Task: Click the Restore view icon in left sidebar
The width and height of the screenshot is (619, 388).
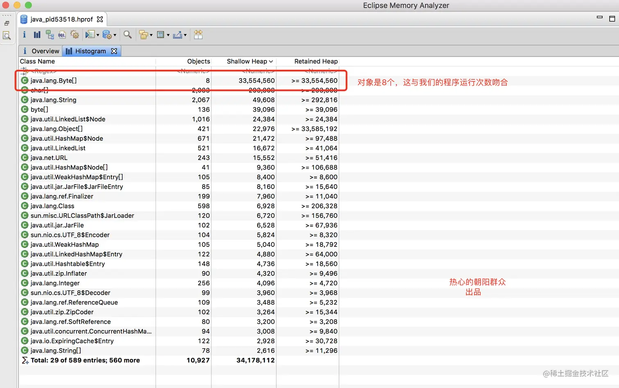Action: click(x=7, y=23)
